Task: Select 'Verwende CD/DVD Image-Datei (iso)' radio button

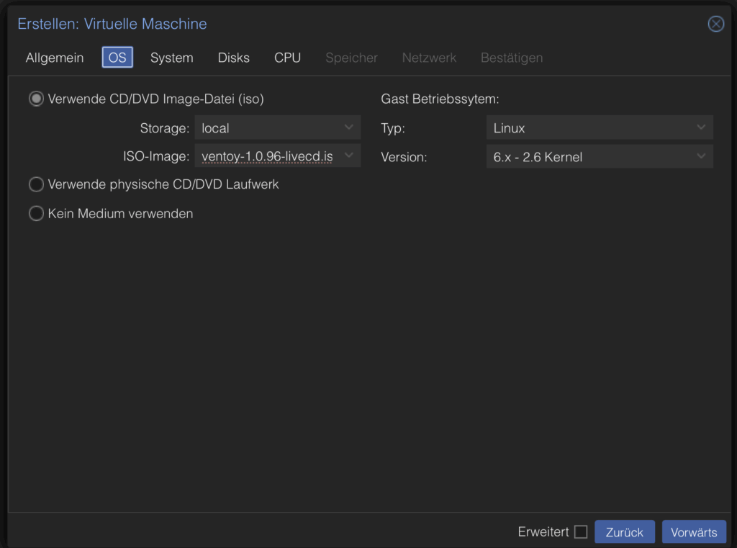Action: click(36, 99)
